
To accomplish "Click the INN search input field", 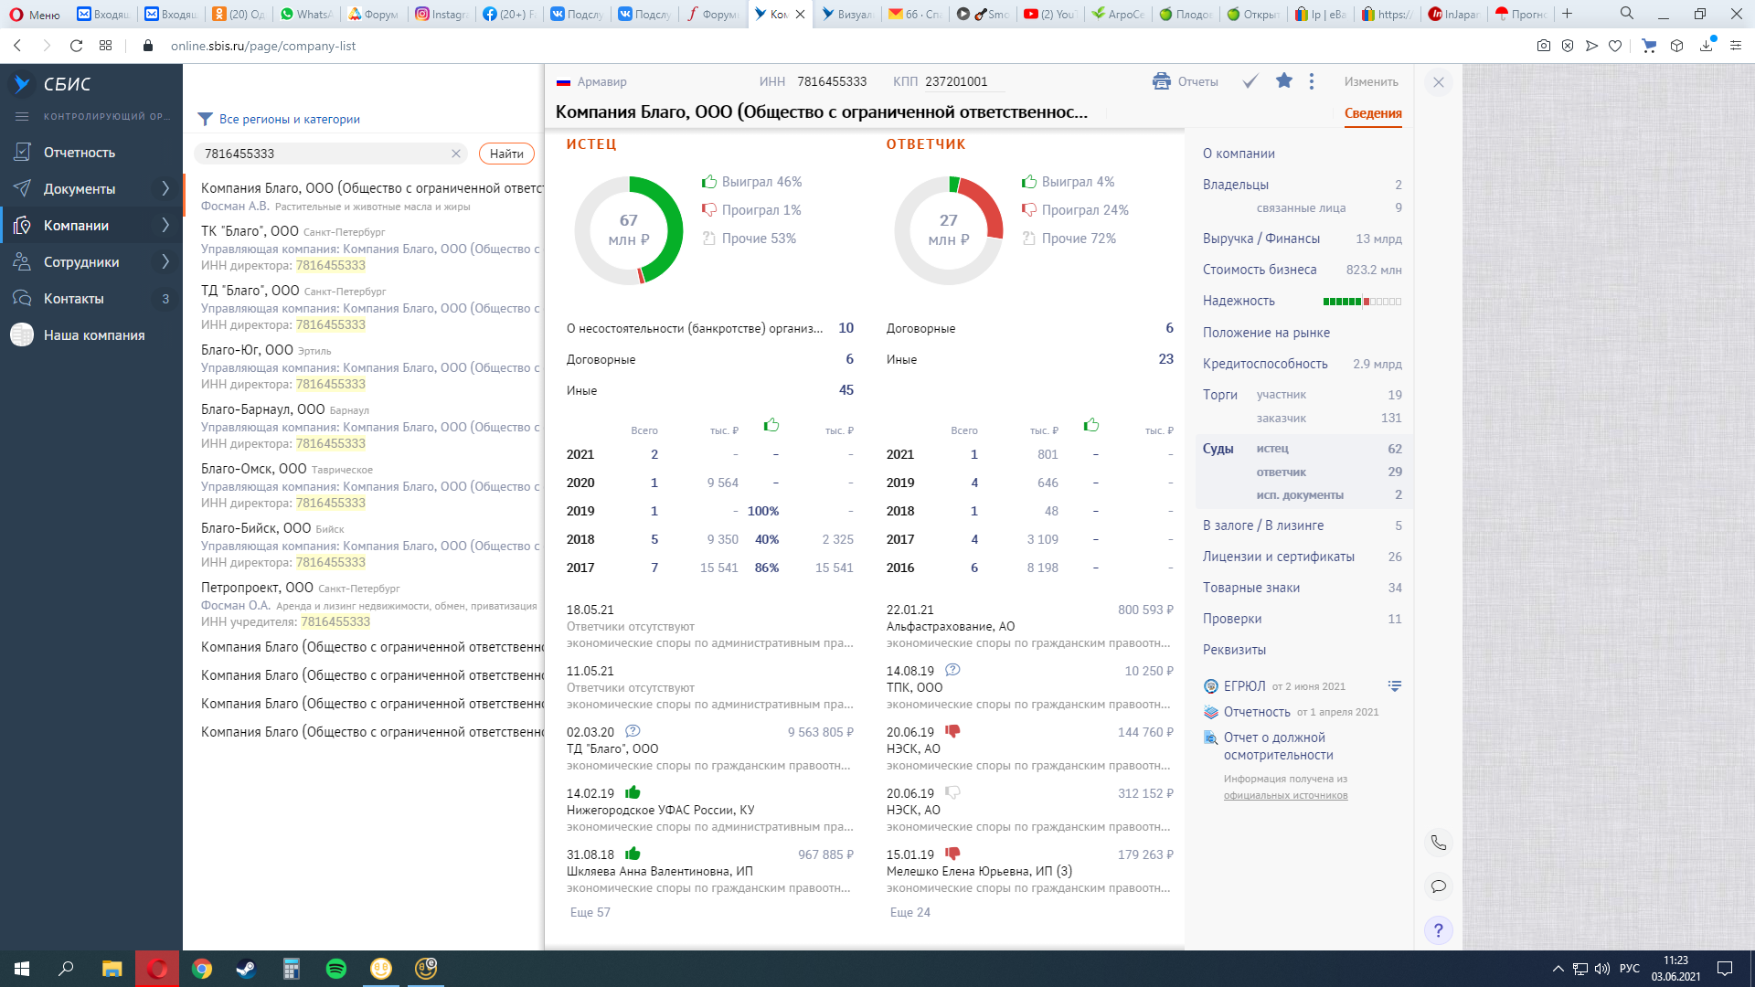I will point(324,154).
